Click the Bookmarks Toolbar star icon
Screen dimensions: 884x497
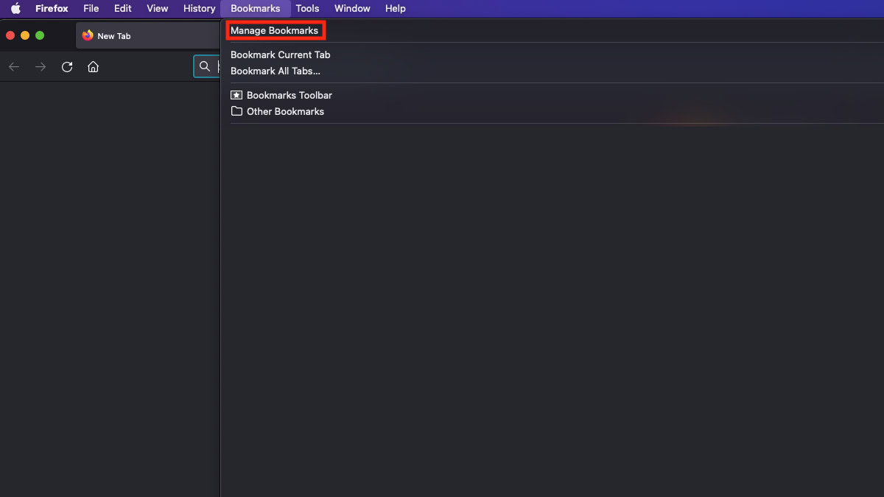236,95
